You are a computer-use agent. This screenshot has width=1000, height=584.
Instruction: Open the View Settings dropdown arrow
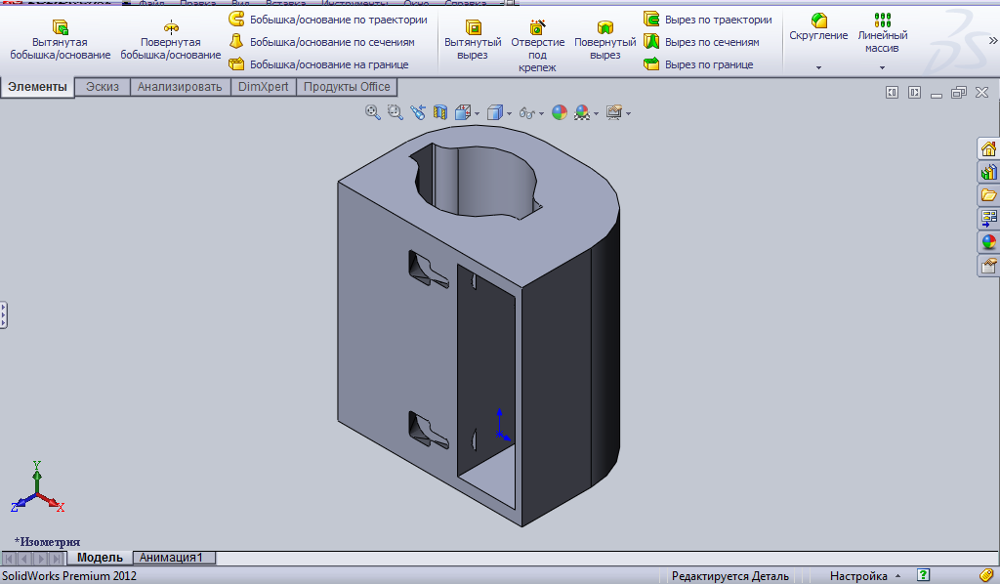pyautogui.click(x=629, y=114)
